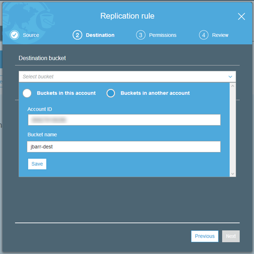The width and height of the screenshot is (254, 254).
Task: Collapse the bucket list using the chevron arrow
Action: click(230, 77)
